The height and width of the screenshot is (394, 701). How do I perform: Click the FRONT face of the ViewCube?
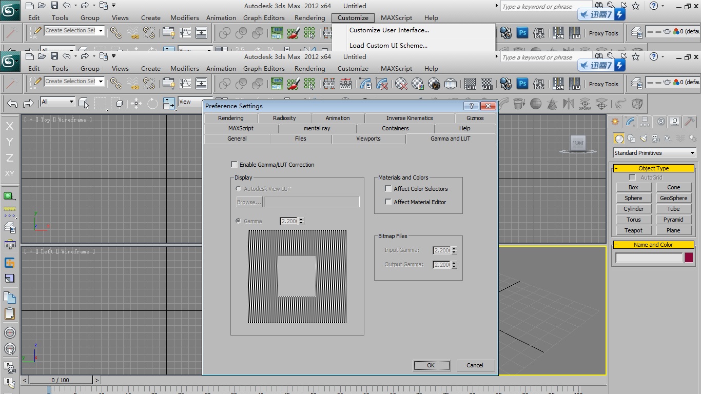(x=578, y=143)
